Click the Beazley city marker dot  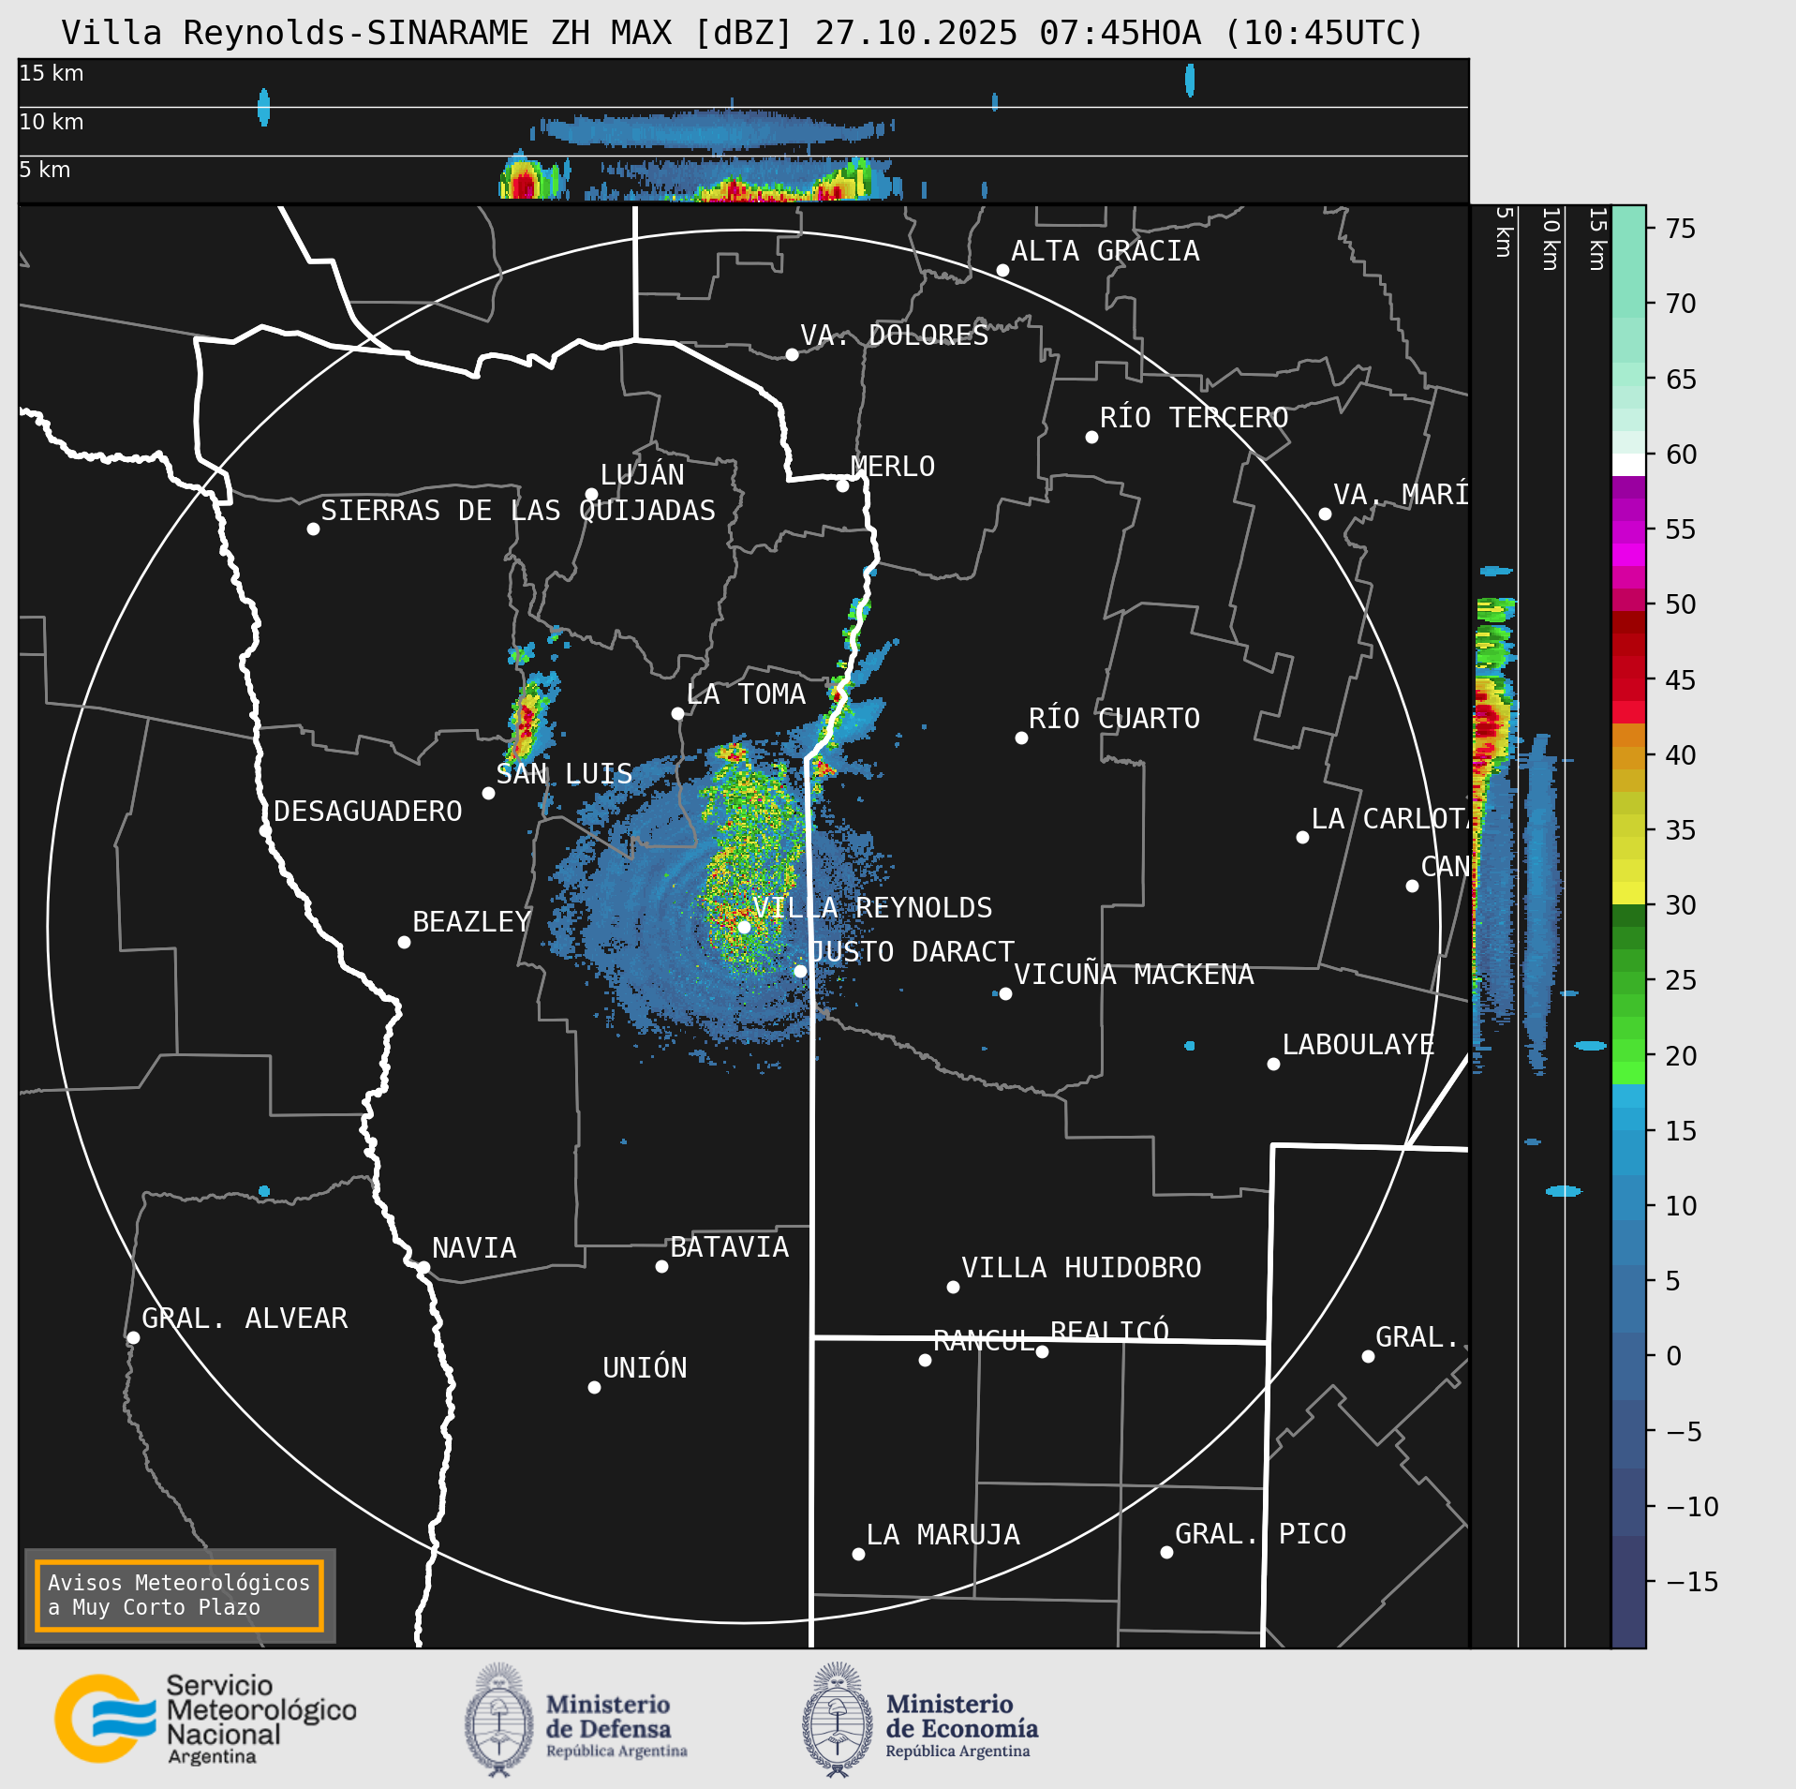404,942
